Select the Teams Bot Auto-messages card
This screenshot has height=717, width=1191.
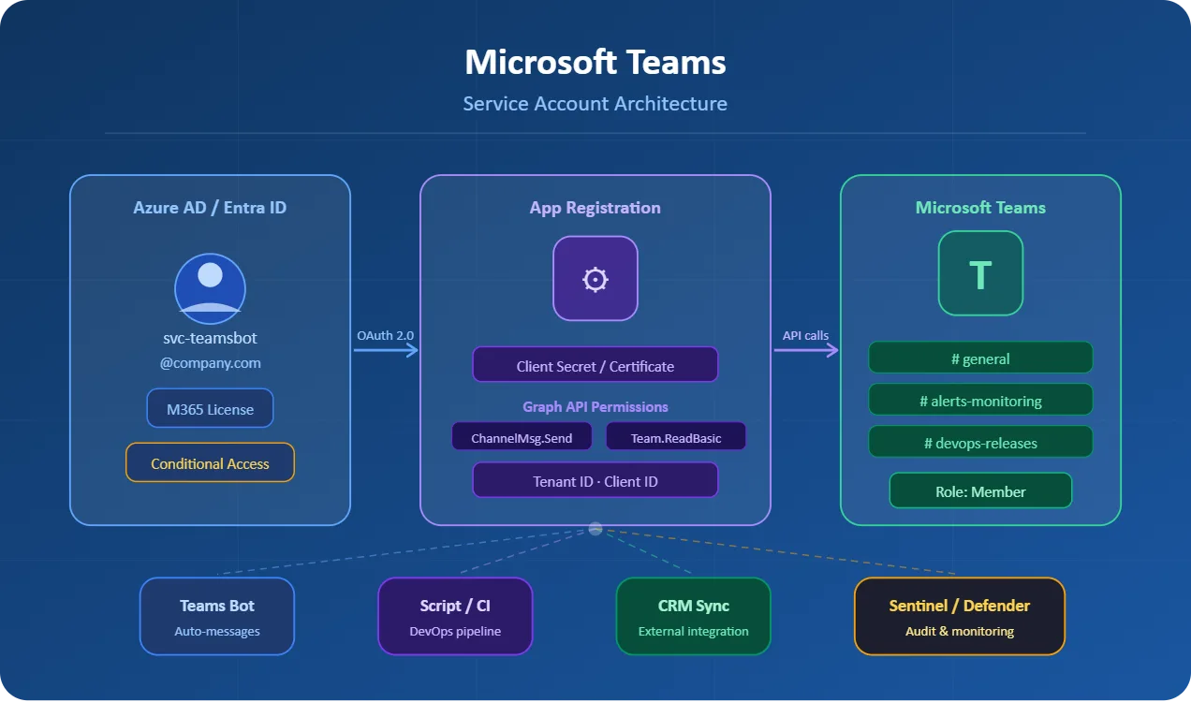click(216, 616)
